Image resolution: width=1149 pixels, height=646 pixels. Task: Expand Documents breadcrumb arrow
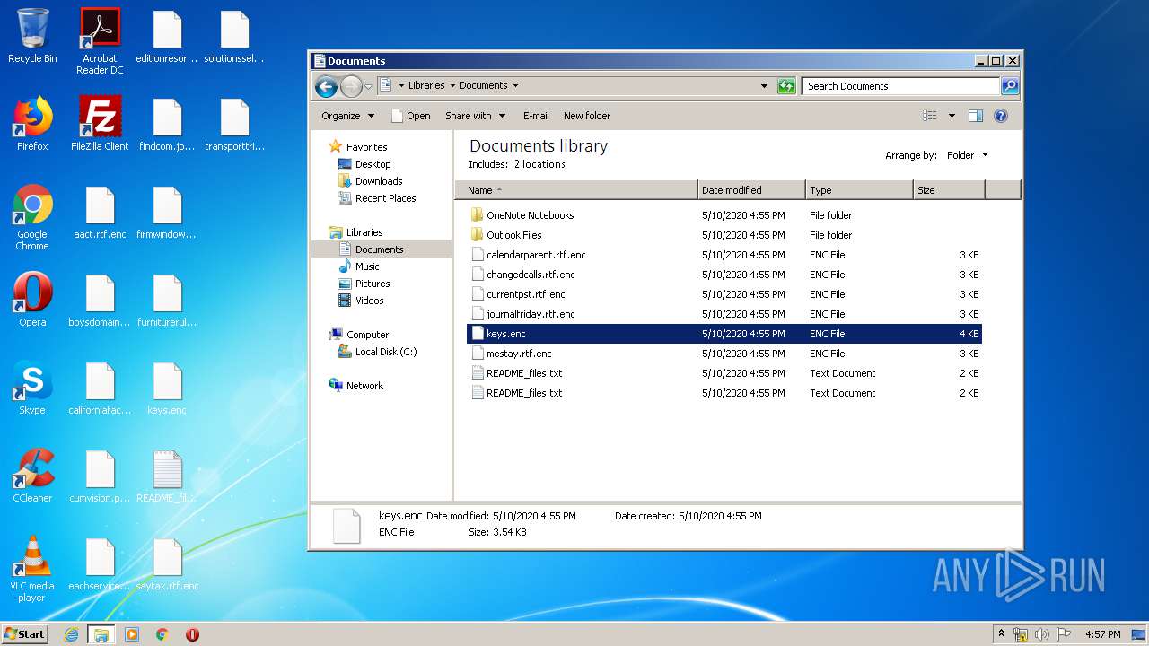click(x=515, y=86)
